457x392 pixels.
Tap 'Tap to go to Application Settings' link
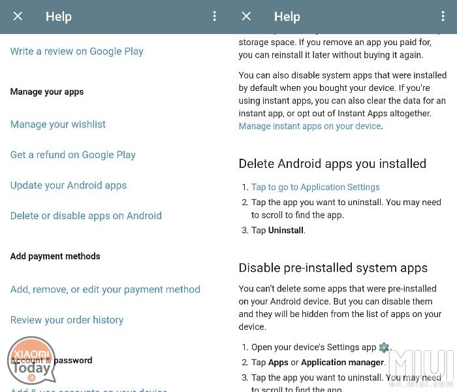pyautogui.click(x=315, y=188)
